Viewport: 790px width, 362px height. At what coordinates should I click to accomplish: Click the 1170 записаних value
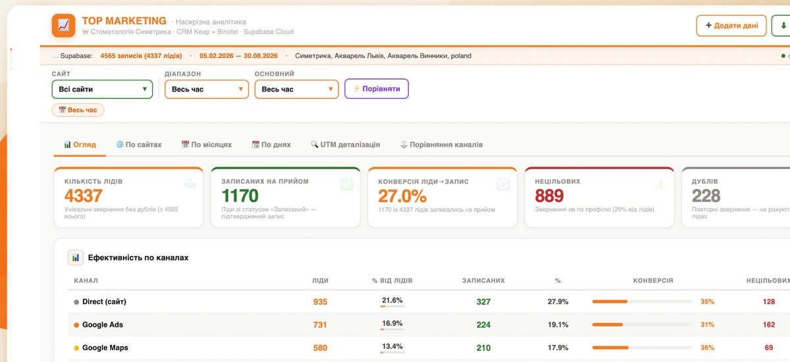coord(240,195)
